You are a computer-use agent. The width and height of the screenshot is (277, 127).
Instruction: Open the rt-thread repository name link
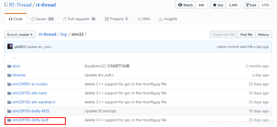(46, 5)
